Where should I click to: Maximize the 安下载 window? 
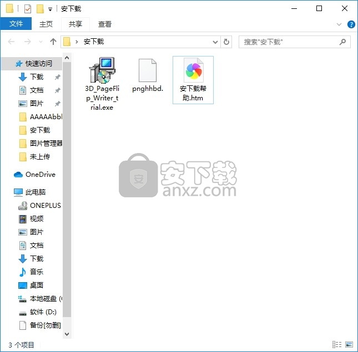pyautogui.click(x=319, y=9)
